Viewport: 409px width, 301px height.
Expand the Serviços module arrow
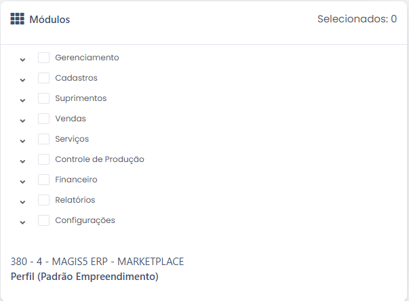(22, 141)
